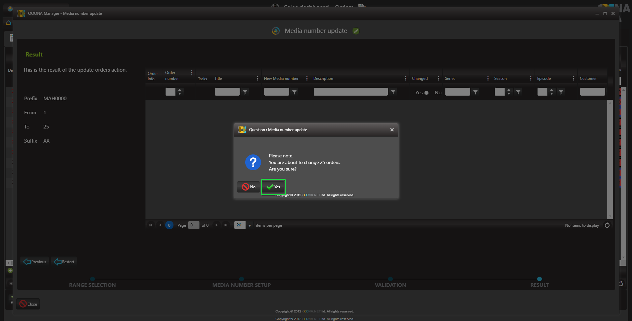Click the Title column filter funnel icon
This screenshot has height=321, width=632.
pyautogui.click(x=245, y=92)
